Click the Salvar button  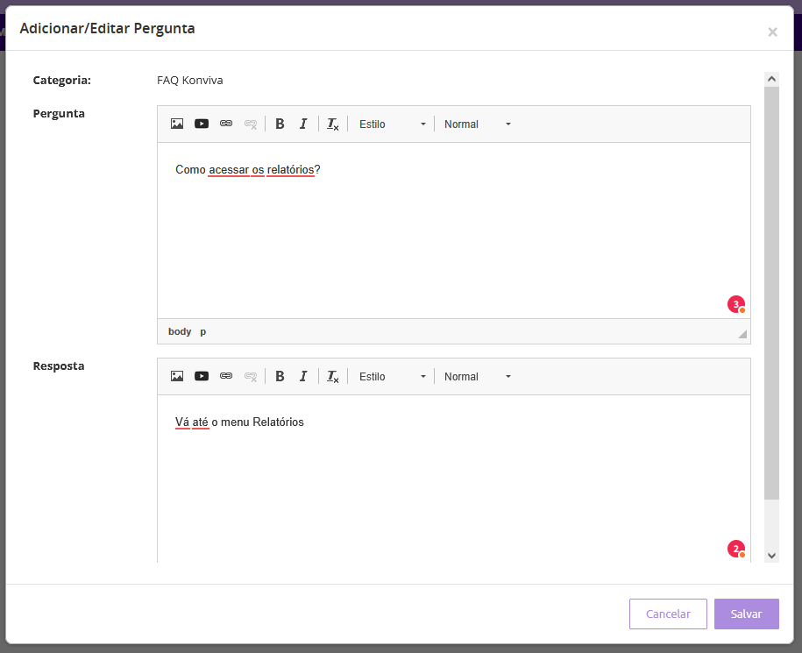[x=746, y=614]
